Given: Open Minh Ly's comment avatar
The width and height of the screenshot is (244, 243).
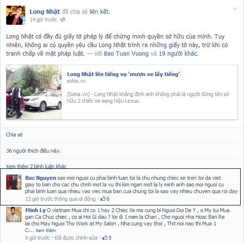Looking at the screenshot, I should [x=14, y=214].
